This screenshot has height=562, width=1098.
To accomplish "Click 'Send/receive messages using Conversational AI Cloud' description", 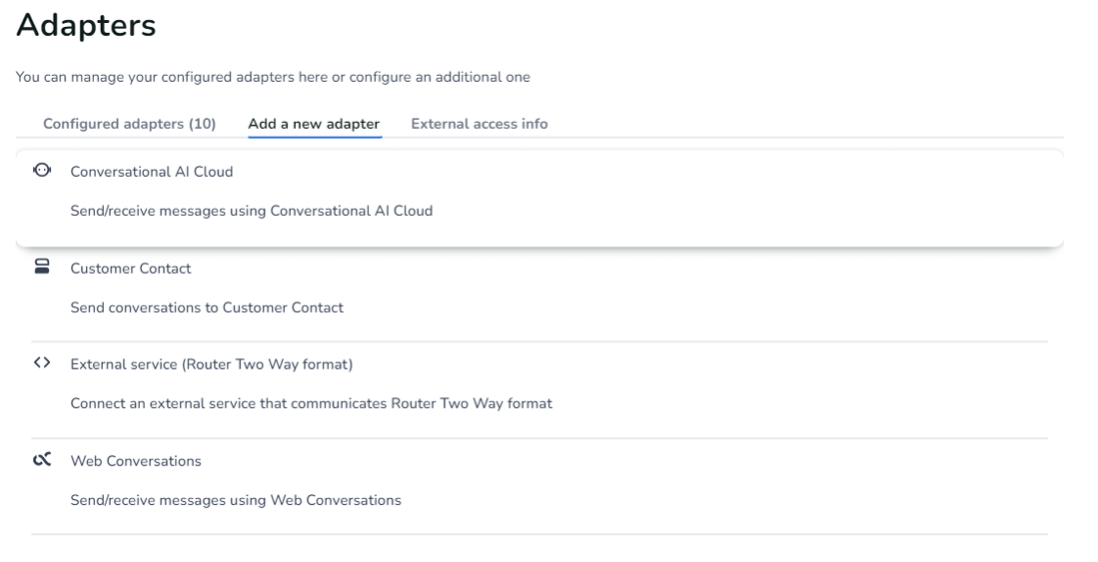I will [251, 212].
